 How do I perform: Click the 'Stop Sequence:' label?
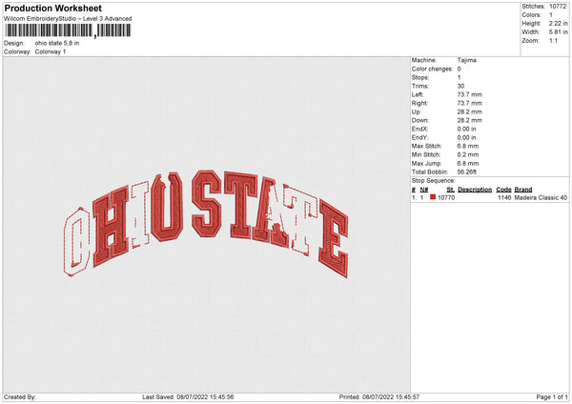(434, 180)
